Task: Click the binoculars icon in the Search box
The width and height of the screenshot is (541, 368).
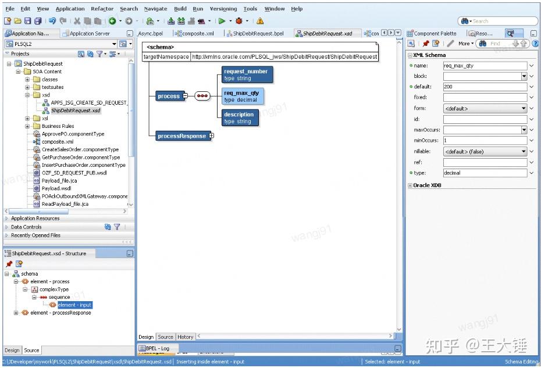Action: click(x=464, y=21)
